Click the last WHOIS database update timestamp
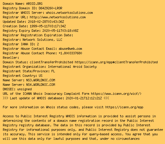Screen dimensions: 165x144 [x=84, y=98]
